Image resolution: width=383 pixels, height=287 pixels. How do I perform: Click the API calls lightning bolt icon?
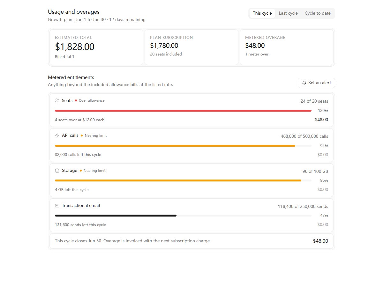[x=57, y=136]
